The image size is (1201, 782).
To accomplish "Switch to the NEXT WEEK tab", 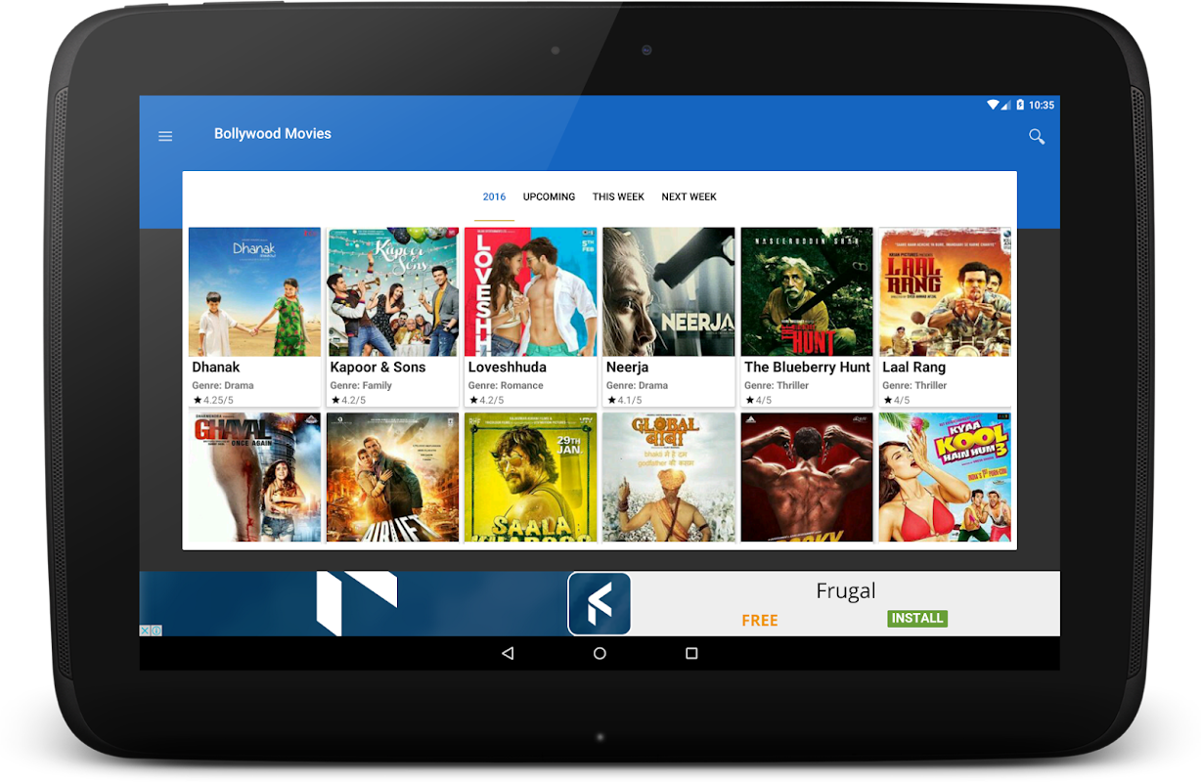I will [x=689, y=196].
